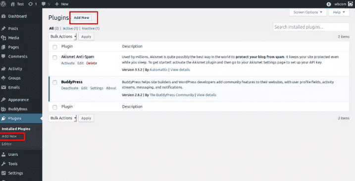355x181 pixels.
Task: Toggle select-all checkbox in table header
Action: (55, 47)
